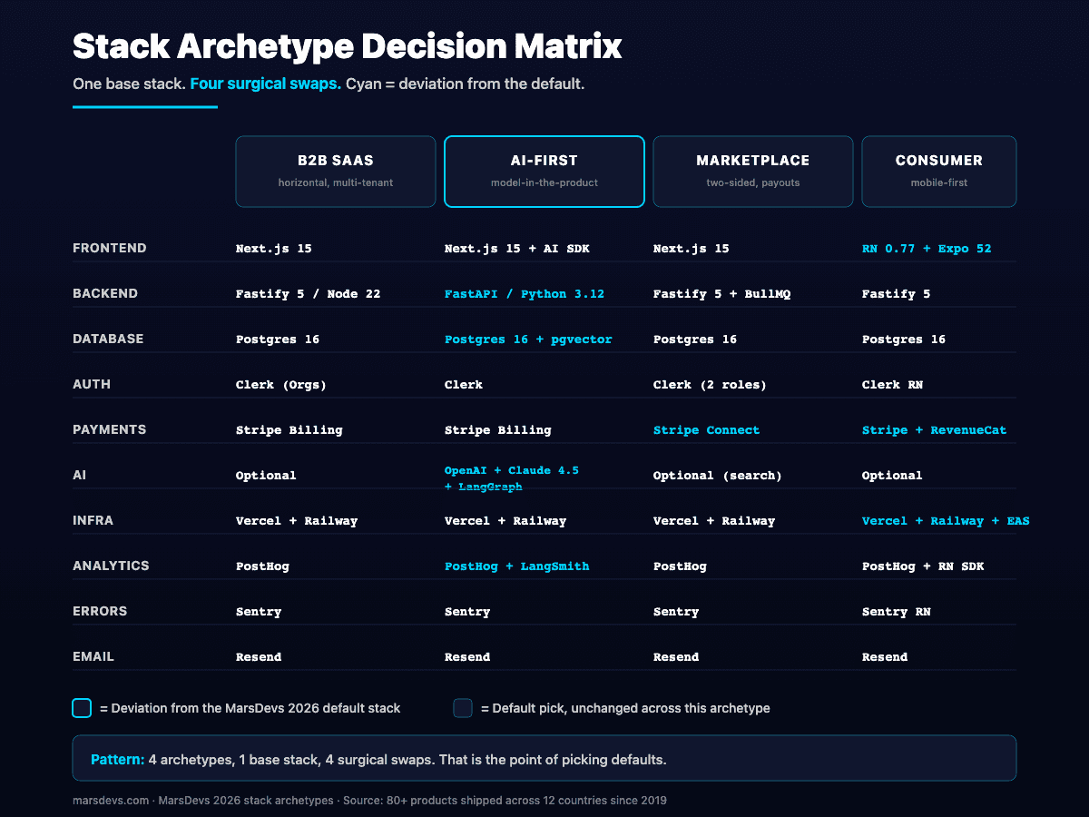The height and width of the screenshot is (817, 1089).
Task: Select the FastAPI / Python 3.12 cell
Action: tap(525, 293)
